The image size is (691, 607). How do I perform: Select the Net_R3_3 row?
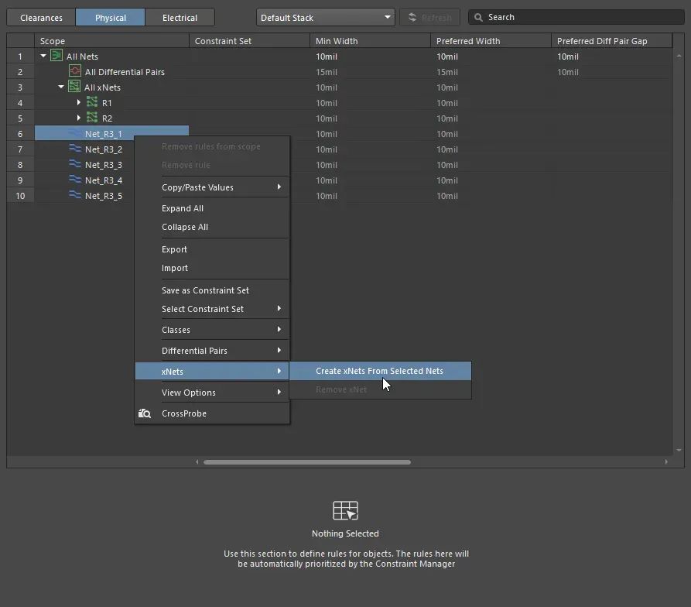104,165
